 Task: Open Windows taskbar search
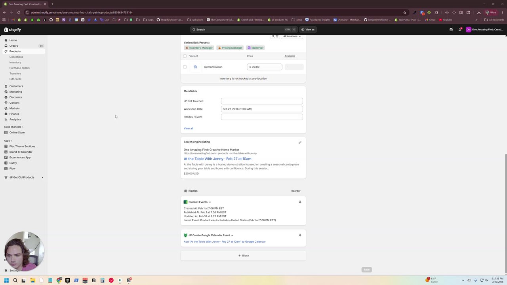tap(15, 280)
